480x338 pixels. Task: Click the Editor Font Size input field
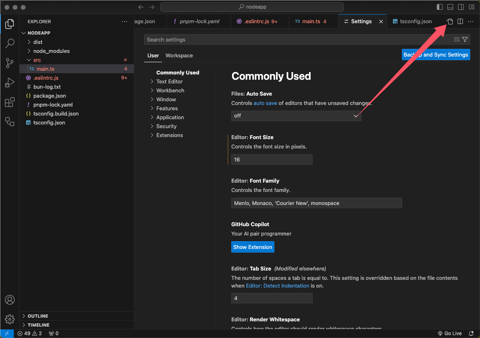tap(272, 160)
